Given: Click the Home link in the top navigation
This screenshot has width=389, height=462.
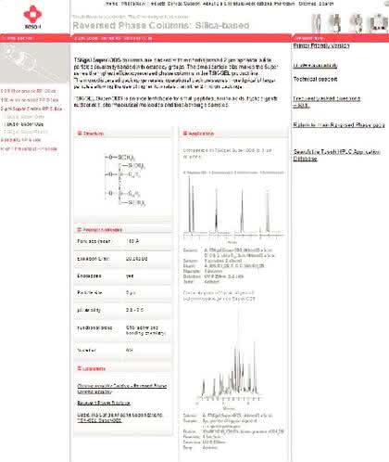Looking at the screenshot, I should 111,4.
